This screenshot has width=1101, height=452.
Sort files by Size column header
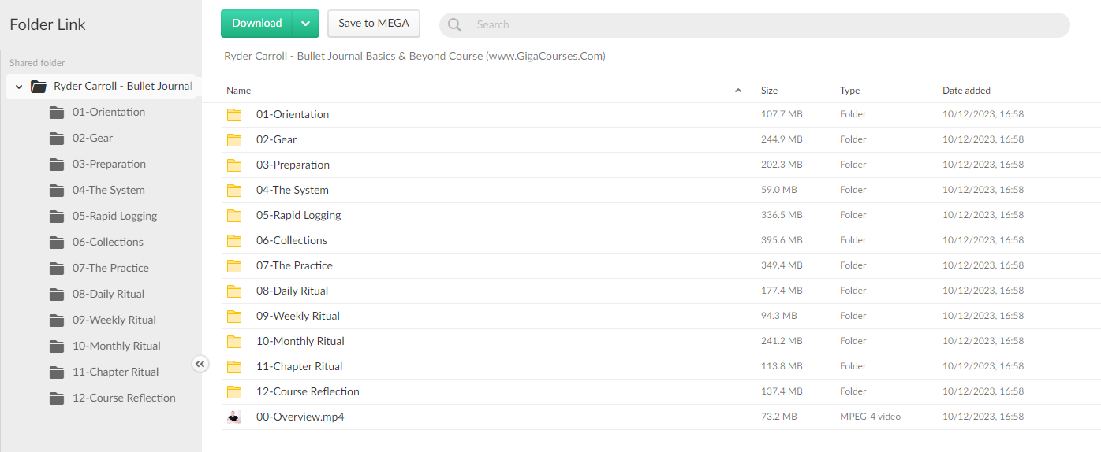pyautogui.click(x=769, y=91)
